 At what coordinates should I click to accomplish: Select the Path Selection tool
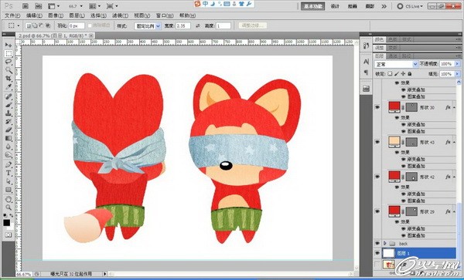[9, 181]
